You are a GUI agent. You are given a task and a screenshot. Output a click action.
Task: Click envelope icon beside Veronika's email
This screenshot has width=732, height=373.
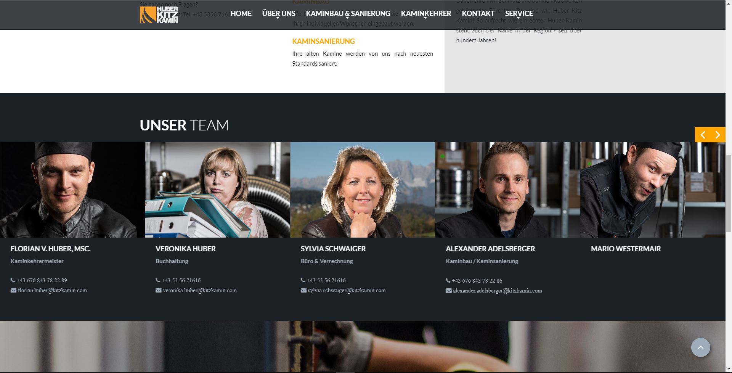(x=159, y=290)
